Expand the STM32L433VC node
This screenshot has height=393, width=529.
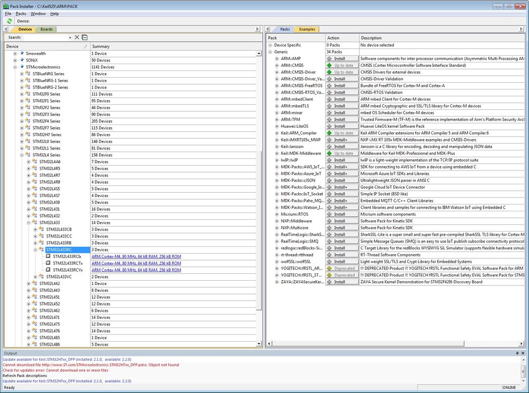35,276
